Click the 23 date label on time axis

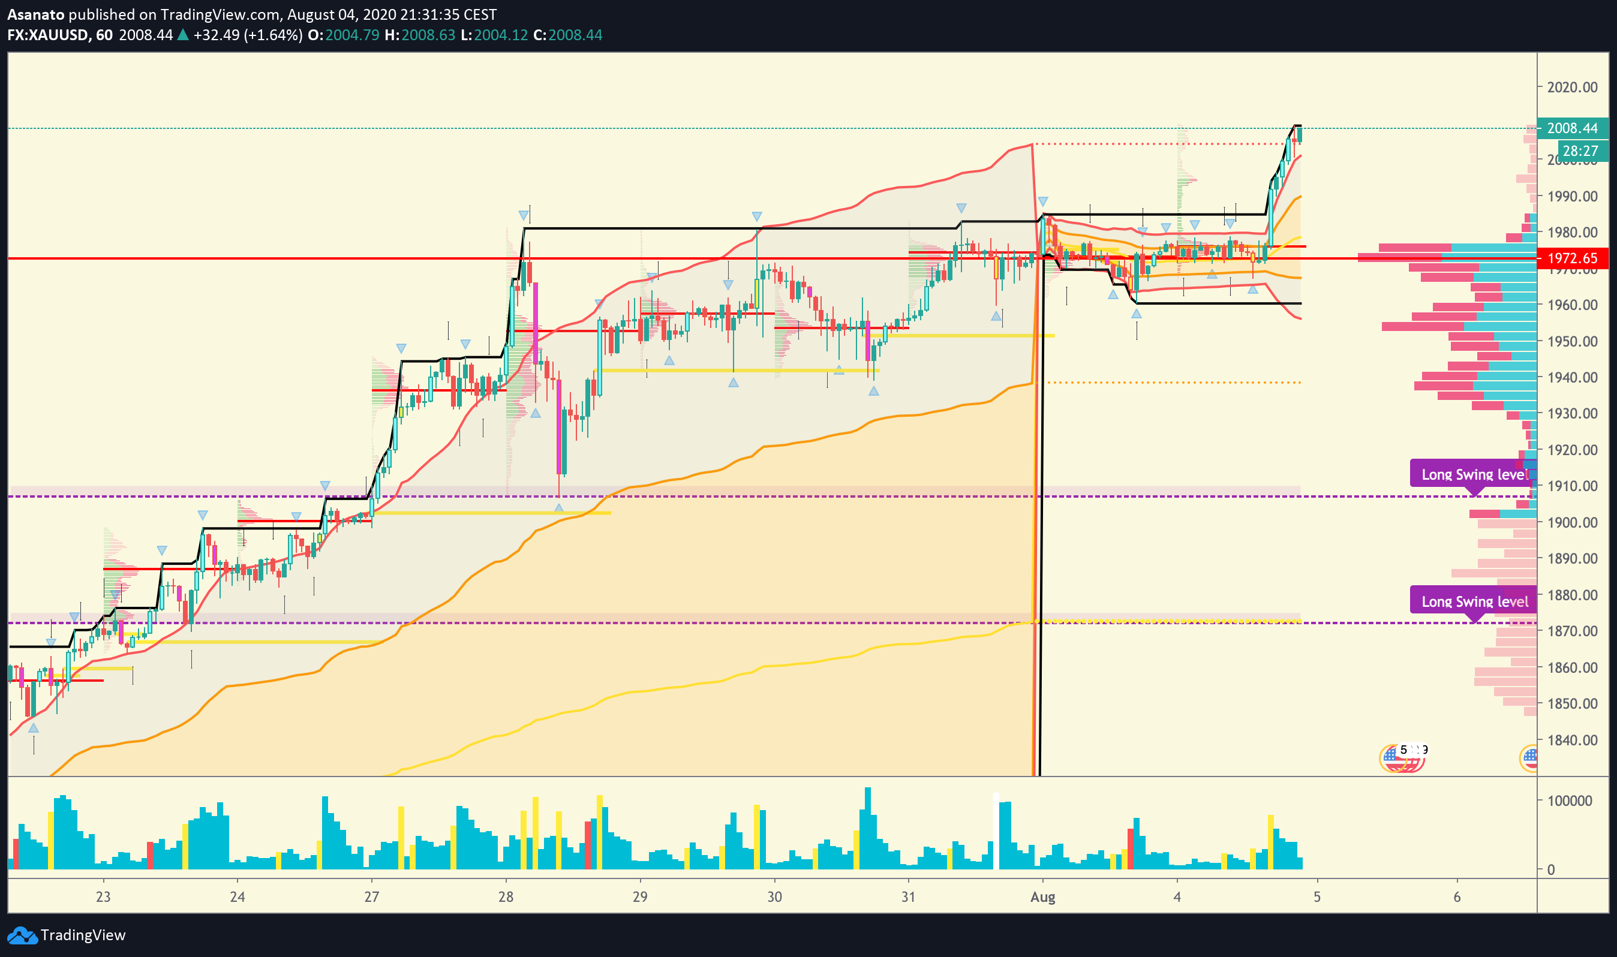point(103,897)
